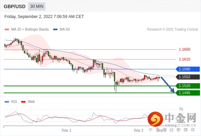The width and height of the screenshot is (201, 136).
Task: Click the Sep 1 axis label
Action: (x=66, y=130)
